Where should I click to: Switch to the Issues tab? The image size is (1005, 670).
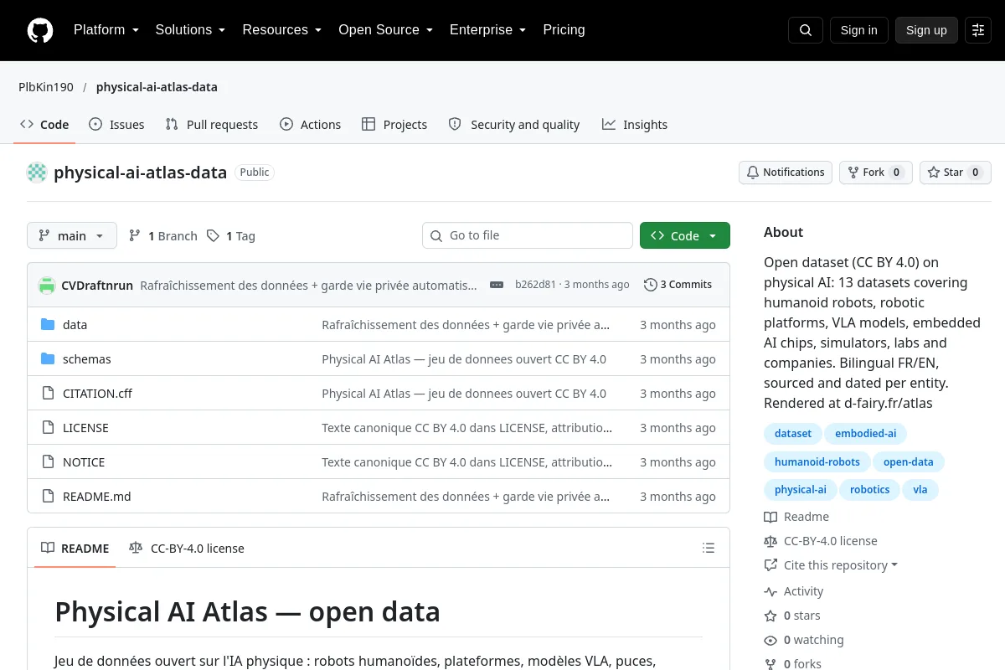click(116, 125)
